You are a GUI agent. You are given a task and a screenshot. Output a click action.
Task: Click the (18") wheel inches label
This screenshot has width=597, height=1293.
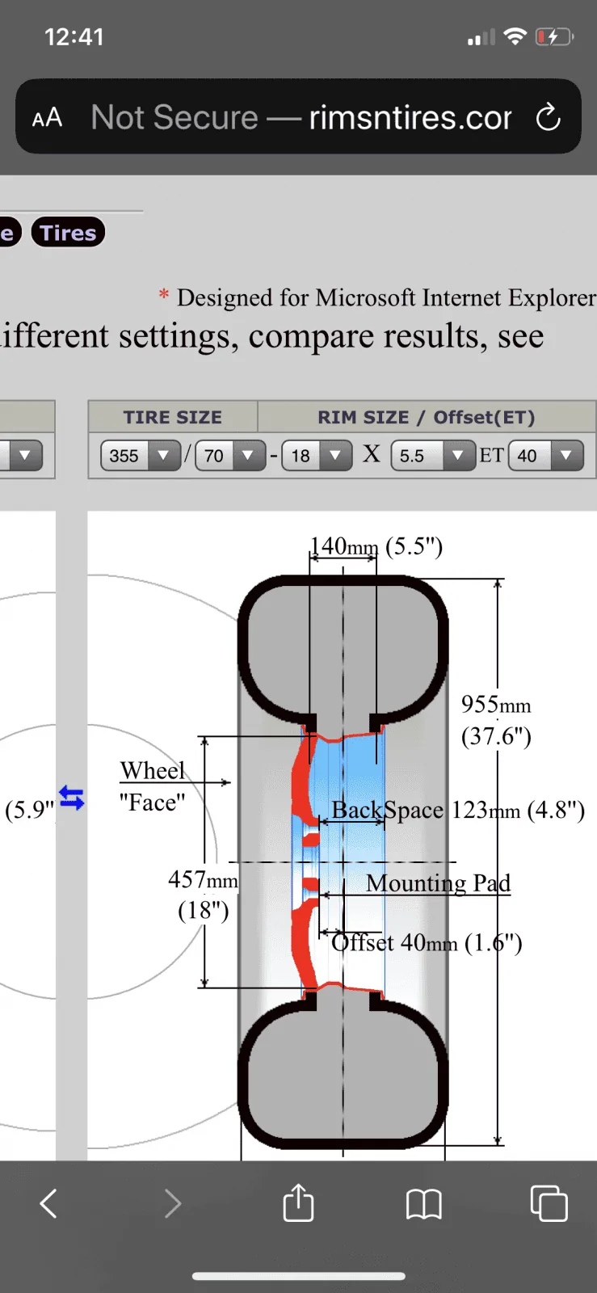[x=203, y=911]
